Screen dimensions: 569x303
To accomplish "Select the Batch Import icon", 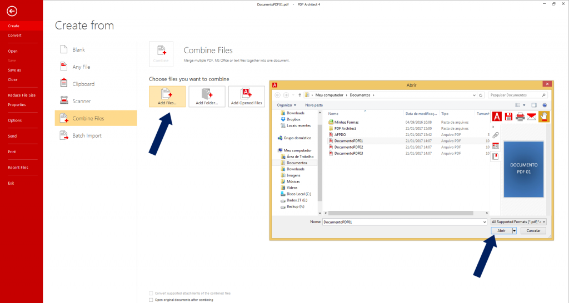I will click(64, 135).
